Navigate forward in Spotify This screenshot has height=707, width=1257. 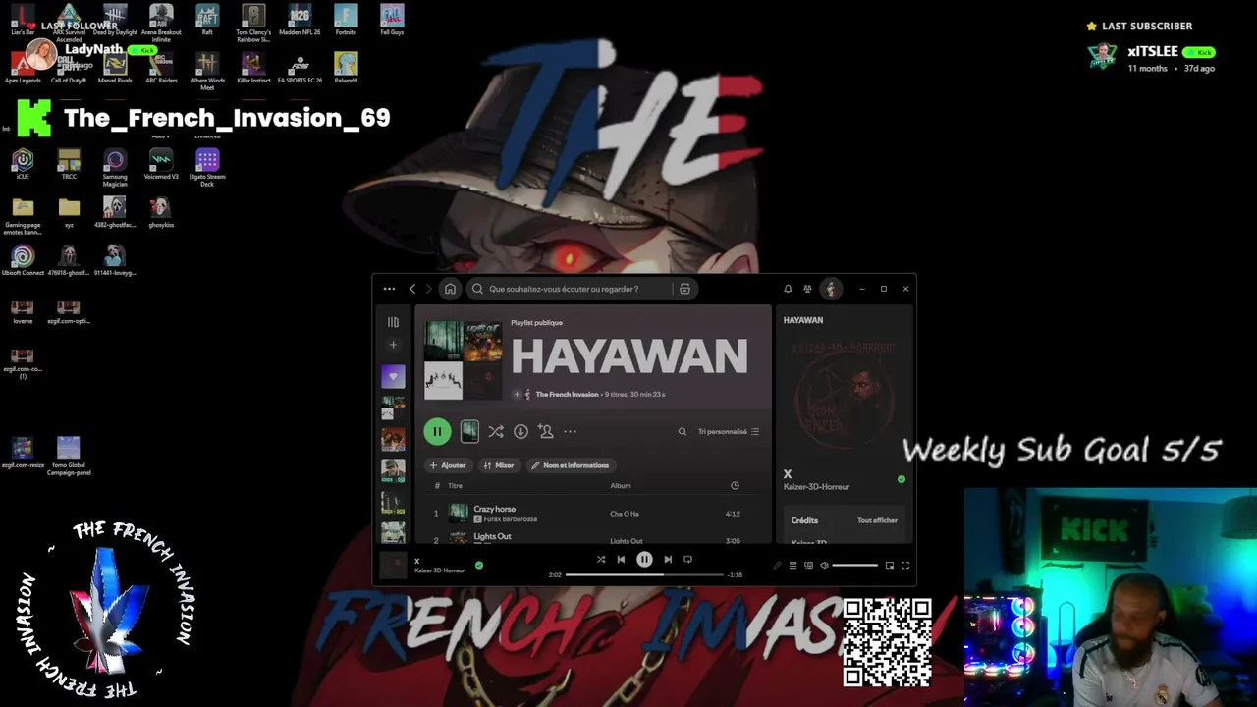click(428, 289)
